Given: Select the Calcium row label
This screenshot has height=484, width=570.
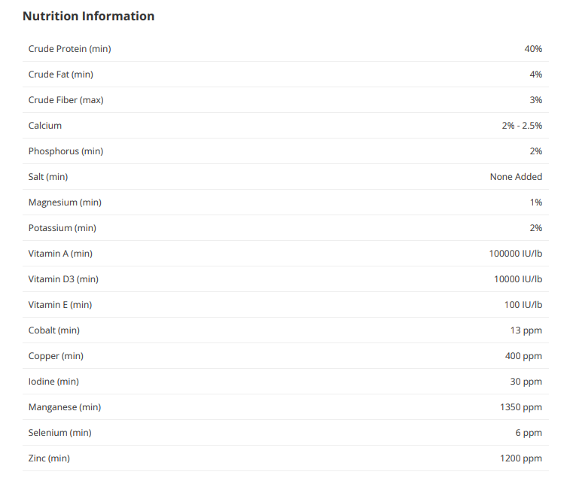Looking at the screenshot, I should click(45, 126).
